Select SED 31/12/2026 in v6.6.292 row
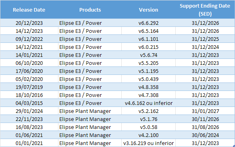 click(x=205, y=23)
